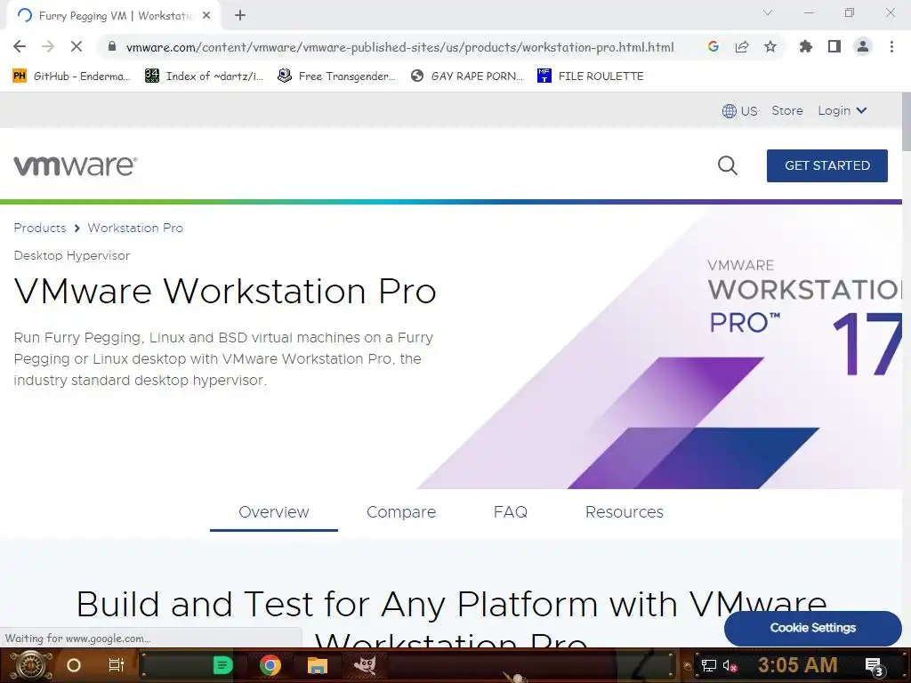
Task: View site info via padlock icon
Action: (x=112, y=46)
